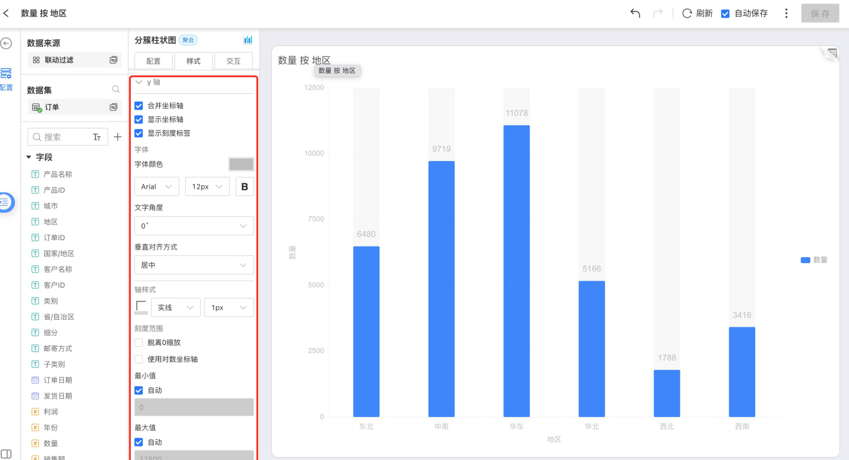Enable the 脱离0缩放 checkbox
This screenshot has width=849, height=460.
click(x=139, y=342)
